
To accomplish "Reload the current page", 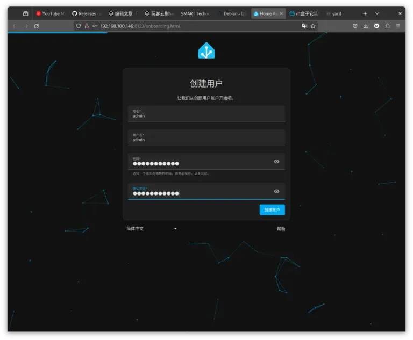I will coord(37,26).
